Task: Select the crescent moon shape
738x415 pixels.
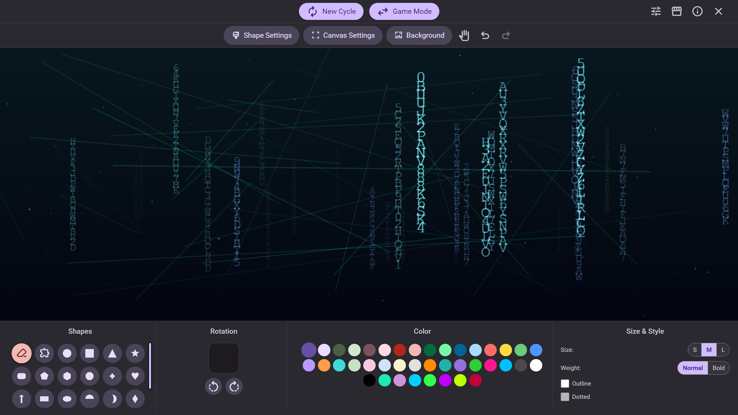Action: tap(112, 399)
